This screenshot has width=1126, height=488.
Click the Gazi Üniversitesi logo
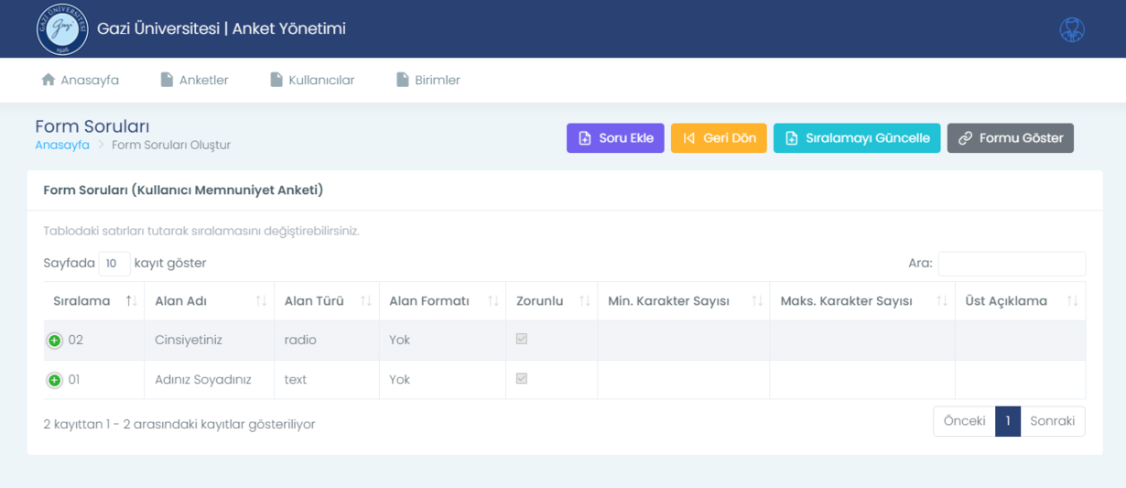coord(62,29)
